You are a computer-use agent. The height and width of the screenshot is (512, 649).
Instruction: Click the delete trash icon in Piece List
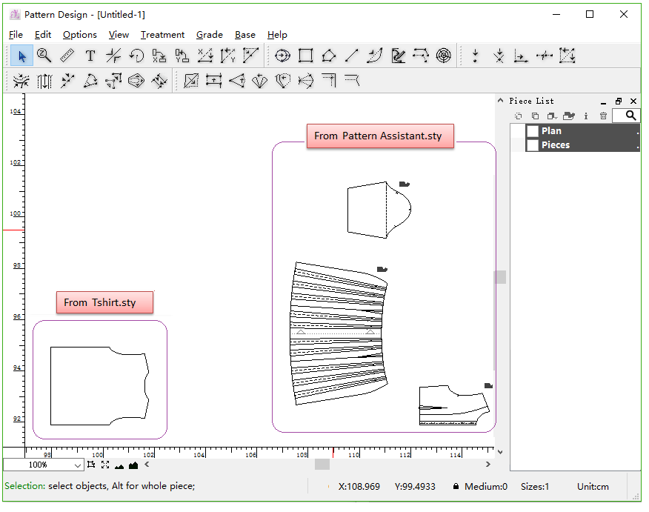(603, 116)
